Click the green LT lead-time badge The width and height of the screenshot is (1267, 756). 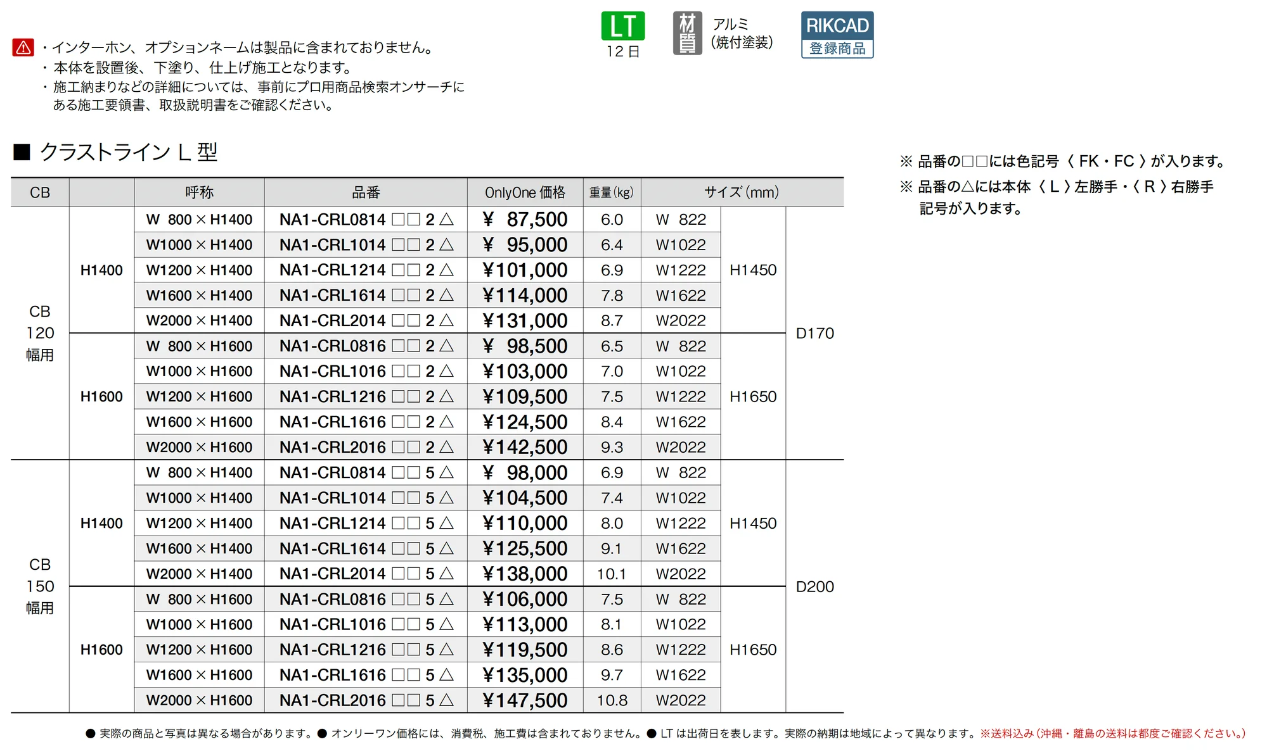pyautogui.click(x=622, y=26)
